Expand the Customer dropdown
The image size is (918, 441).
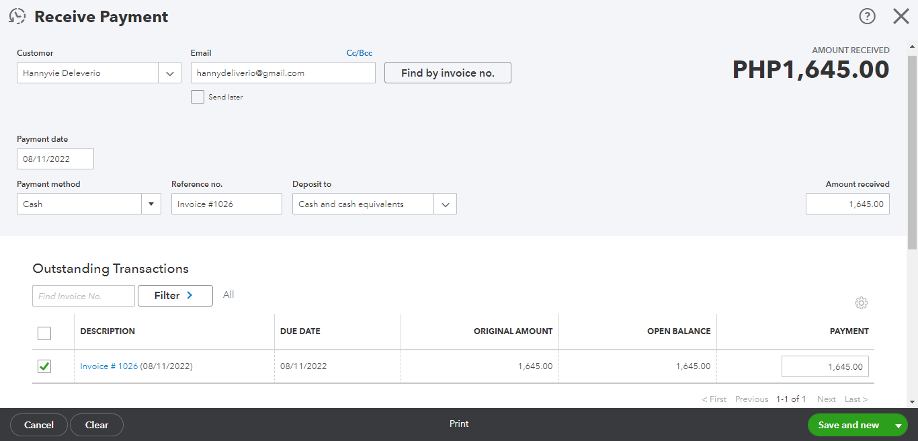[169, 73]
